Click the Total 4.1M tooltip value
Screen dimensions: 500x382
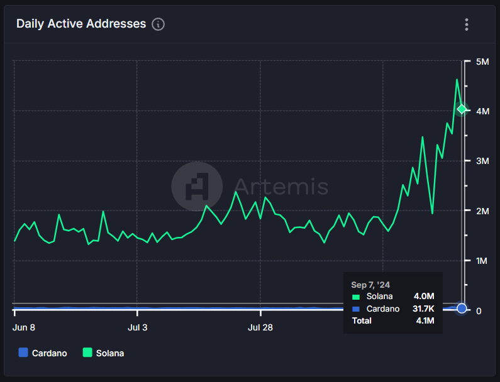pyautogui.click(x=425, y=320)
